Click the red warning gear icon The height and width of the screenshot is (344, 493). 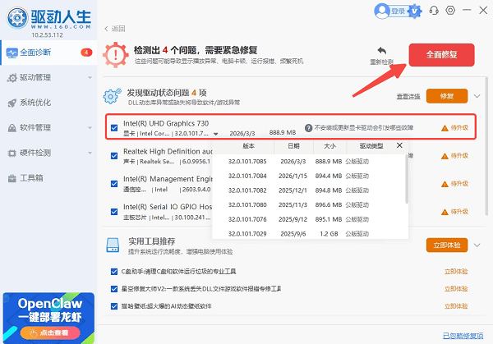115,55
